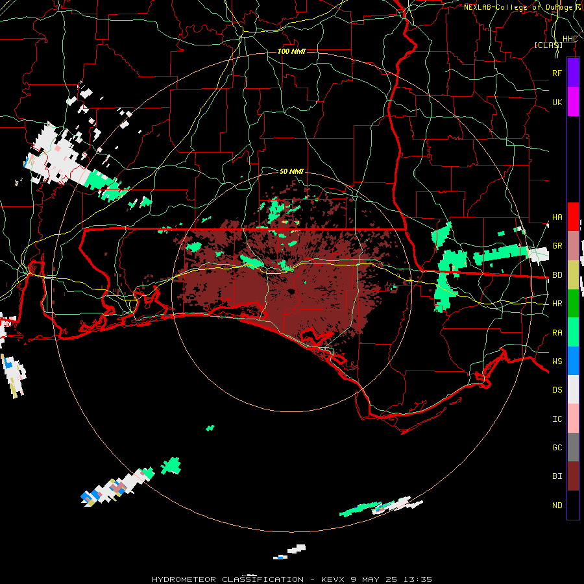
Task: Click the purple RF legend swatch
Action: pos(573,73)
